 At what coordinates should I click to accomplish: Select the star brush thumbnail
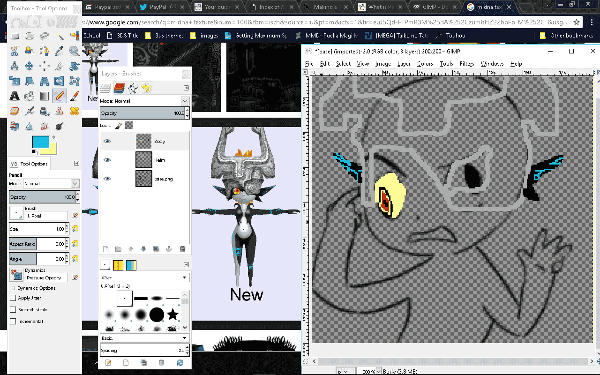coord(173,314)
